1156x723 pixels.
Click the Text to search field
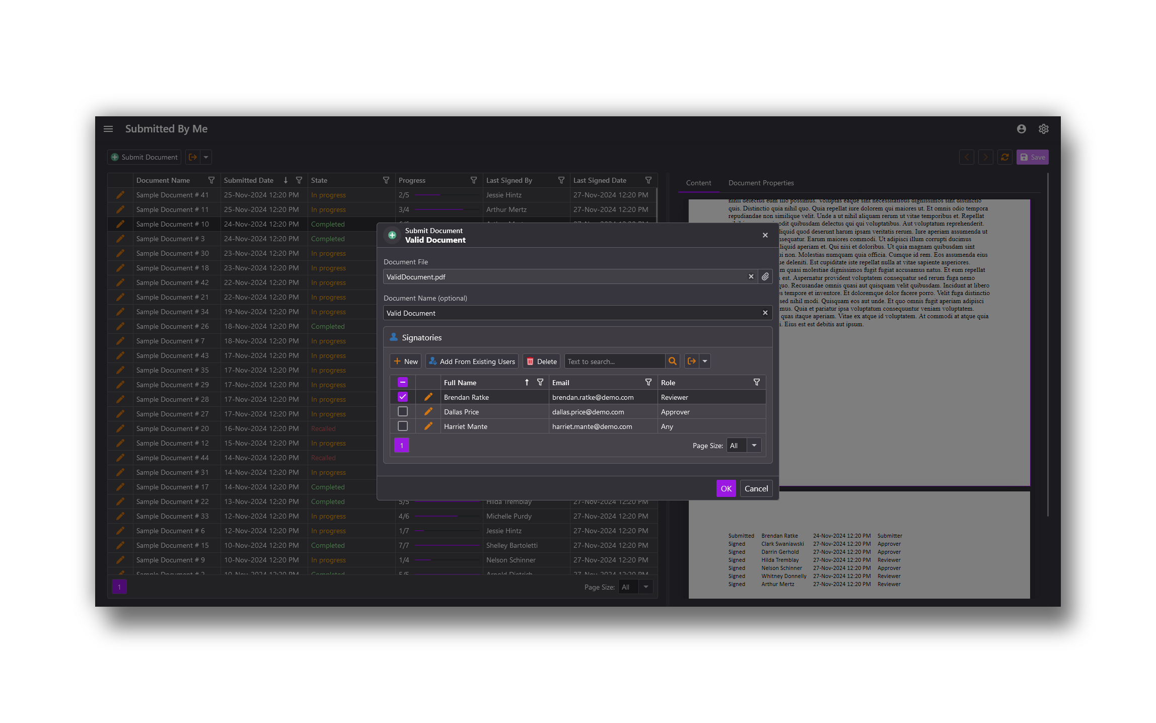[x=614, y=361]
